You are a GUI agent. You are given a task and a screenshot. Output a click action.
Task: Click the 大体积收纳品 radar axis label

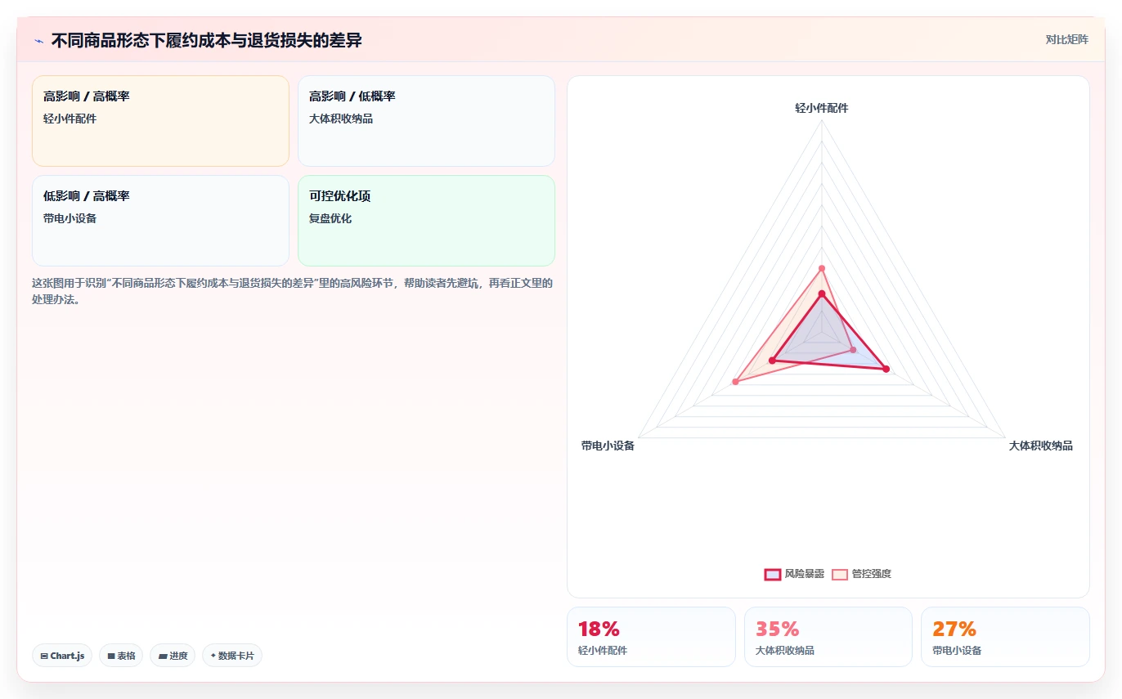click(x=1040, y=446)
